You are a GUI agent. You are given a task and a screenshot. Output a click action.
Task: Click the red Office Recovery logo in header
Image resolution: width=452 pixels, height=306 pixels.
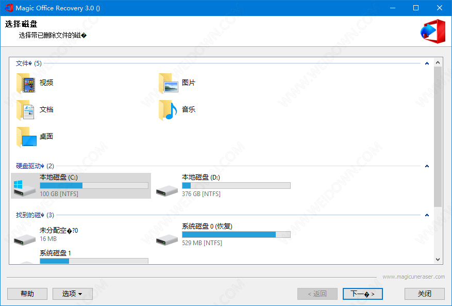pyautogui.click(x=433, y=31)
